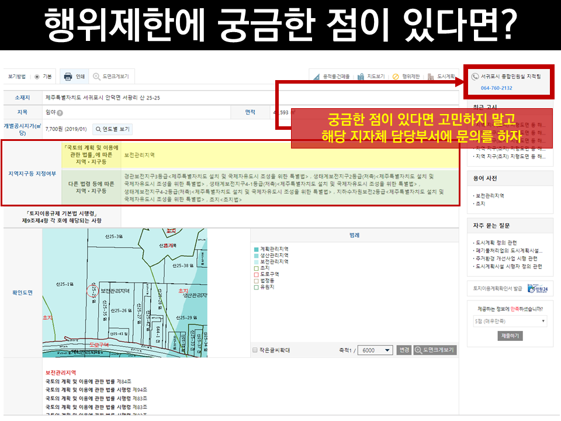The height and width of the screenshot is (421, 561).
Task: Call link 064-760-2132 in the contact box
Action: point(497,88)
